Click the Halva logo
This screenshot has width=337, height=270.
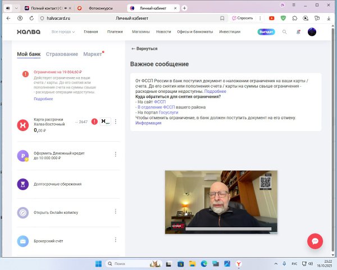pos(28,32)
